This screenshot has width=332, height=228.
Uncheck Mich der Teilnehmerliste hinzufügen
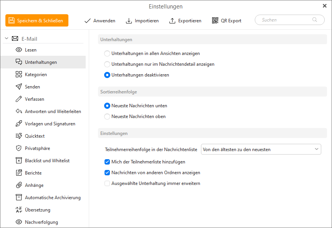pyautogui.click(x=107, y=162)
